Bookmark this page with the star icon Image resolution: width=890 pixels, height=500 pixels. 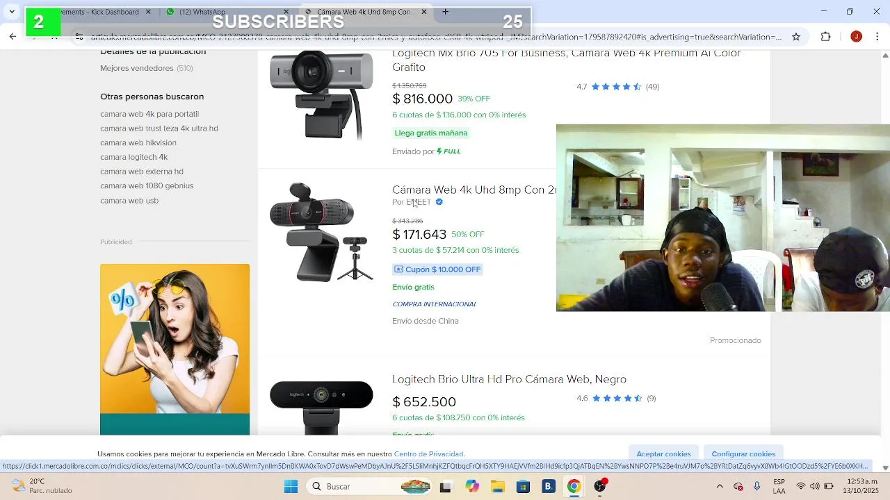coord(796,37)
